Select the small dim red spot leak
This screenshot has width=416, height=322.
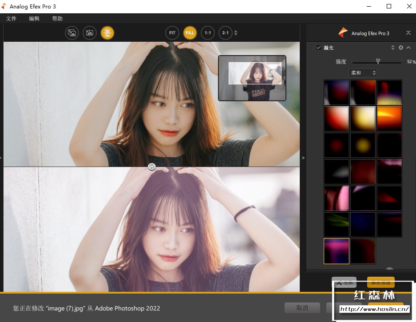click(337, 146)
